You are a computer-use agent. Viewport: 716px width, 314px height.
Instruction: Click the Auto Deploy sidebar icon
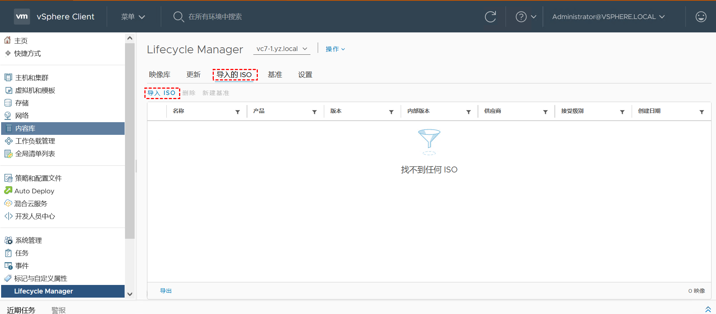pyautogui.click(x=8, y=191)
